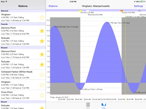Tap the blue Stations back button
This screenshot has width=146, height=109.
click(53, 6)
